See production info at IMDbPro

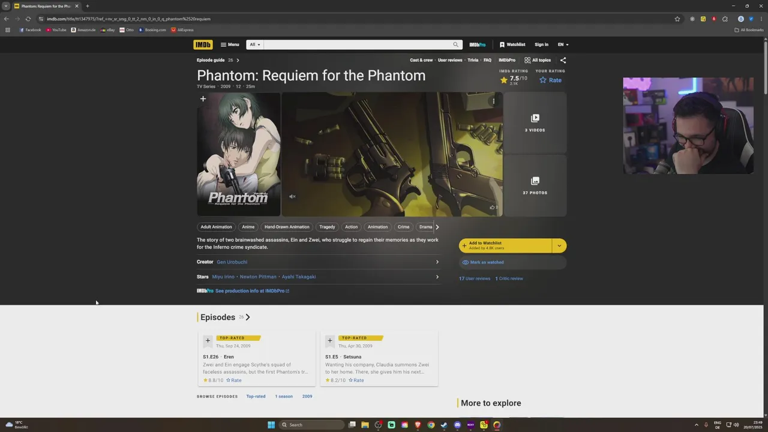pos(252,291)
